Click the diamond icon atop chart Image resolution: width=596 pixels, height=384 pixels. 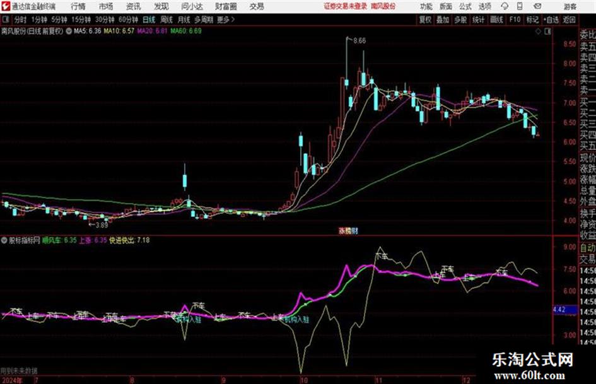pyautogui.click(x=538, y=32)
